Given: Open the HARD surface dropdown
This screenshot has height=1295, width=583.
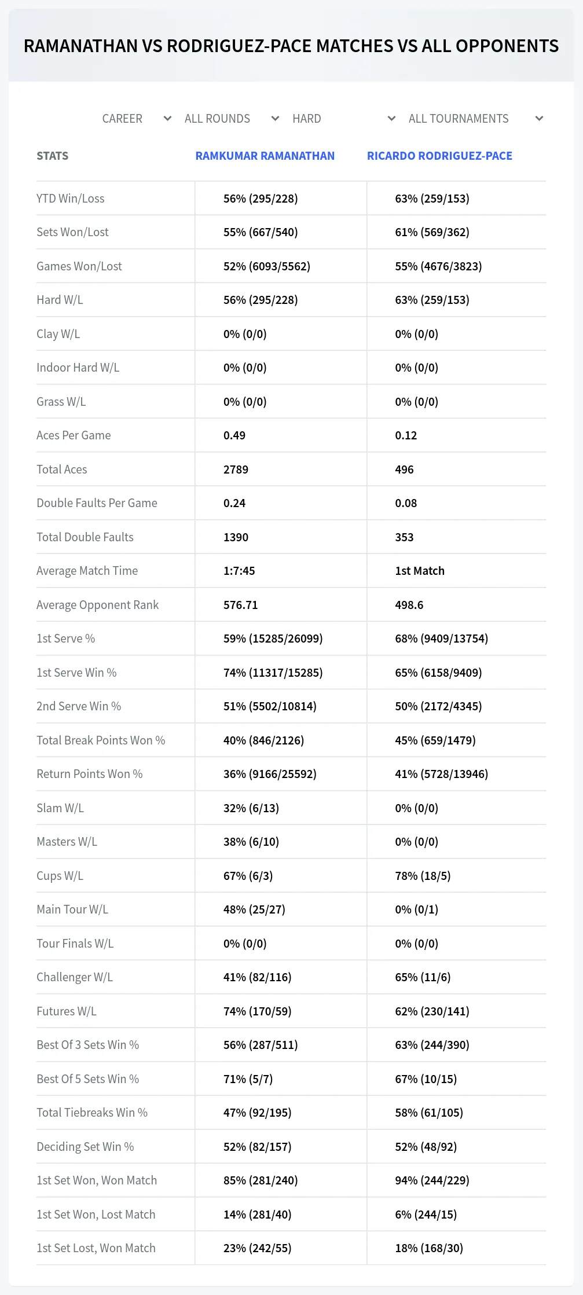Looking at the screenshot, I should coord(344,119).
